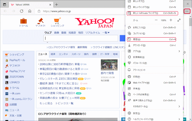
Task: Choose 新しいウィンドウ in the menu
Action: coord(154,7)
